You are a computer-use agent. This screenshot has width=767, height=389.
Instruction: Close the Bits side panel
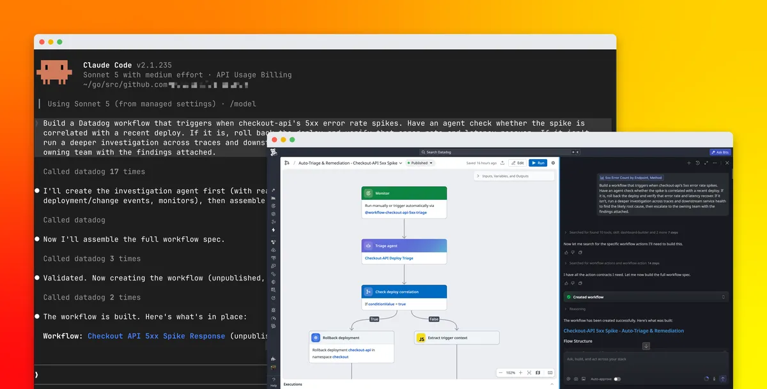[x=727, y=163]
